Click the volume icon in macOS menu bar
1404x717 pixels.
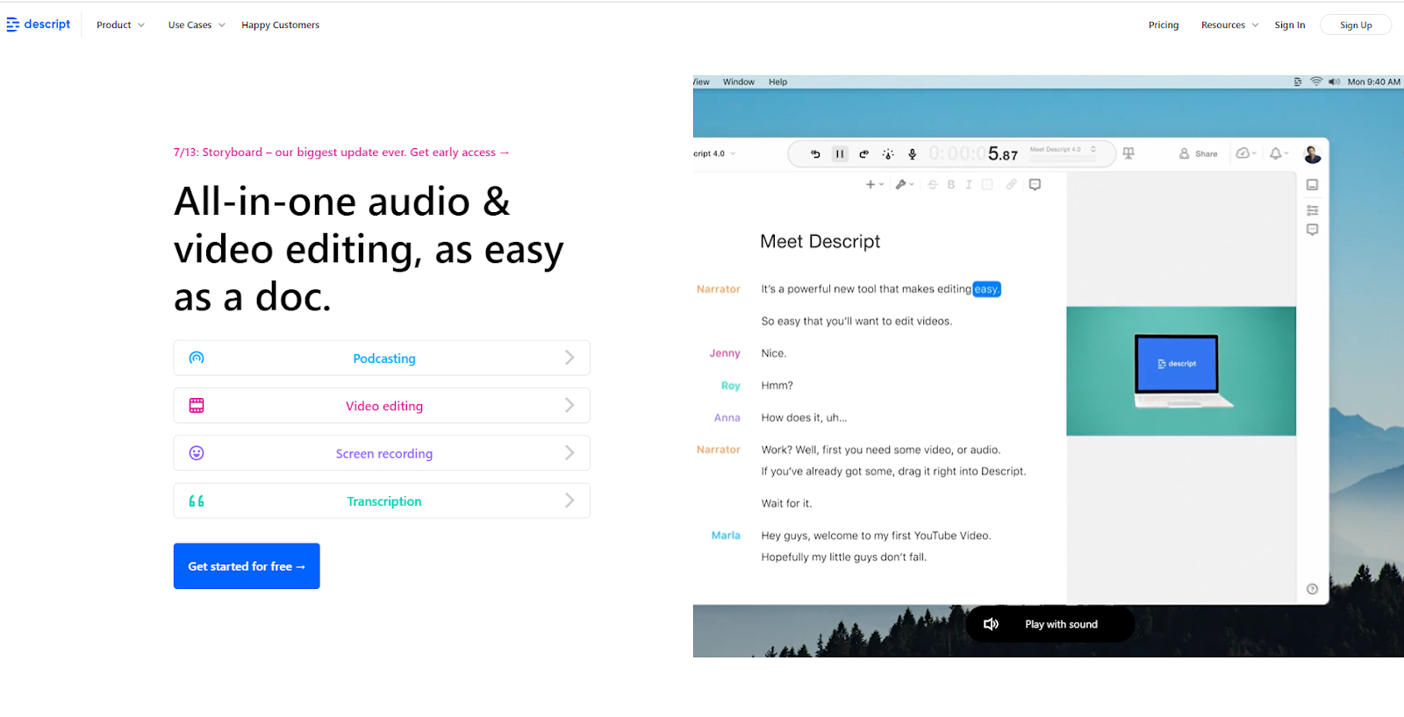point(1335,82)
